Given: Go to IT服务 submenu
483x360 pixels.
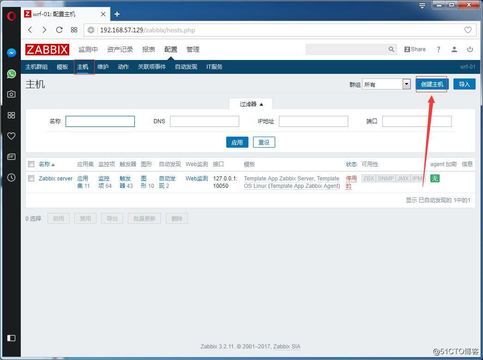Looking at the screenshot, I should (214, 67).
